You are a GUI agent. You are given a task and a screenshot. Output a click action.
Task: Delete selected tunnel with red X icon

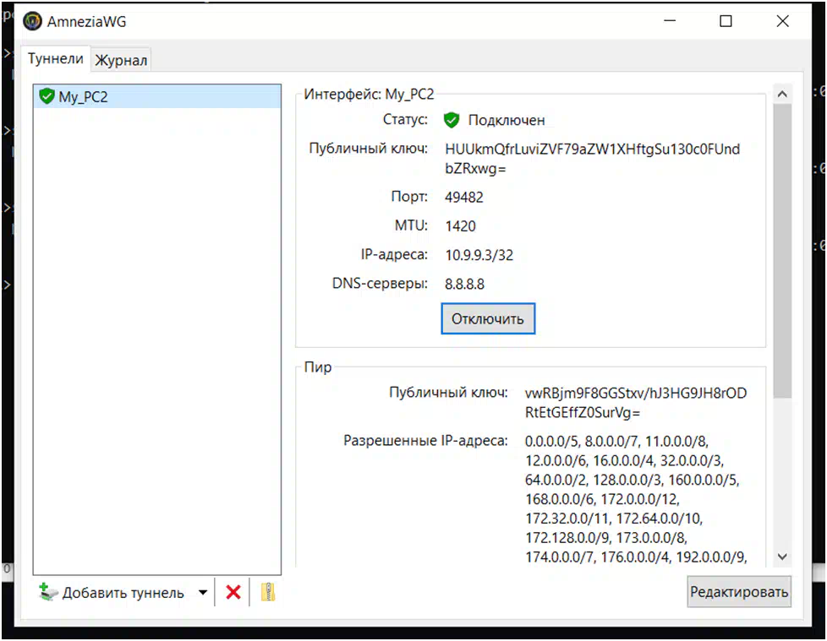pos(233,593)
